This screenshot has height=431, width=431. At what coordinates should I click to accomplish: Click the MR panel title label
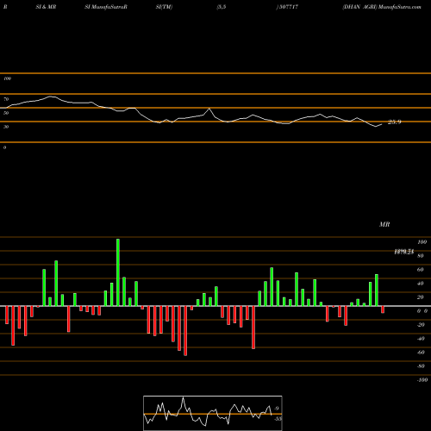coord(384,224)
